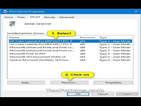Screen dimensions: 141x106
Task: Sort by the Processor column header
Action: [x=88, y=37]
